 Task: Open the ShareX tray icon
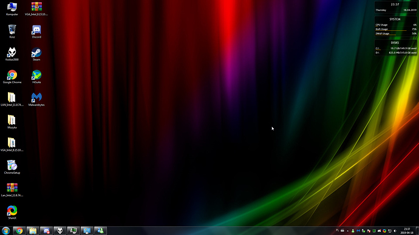384,231
